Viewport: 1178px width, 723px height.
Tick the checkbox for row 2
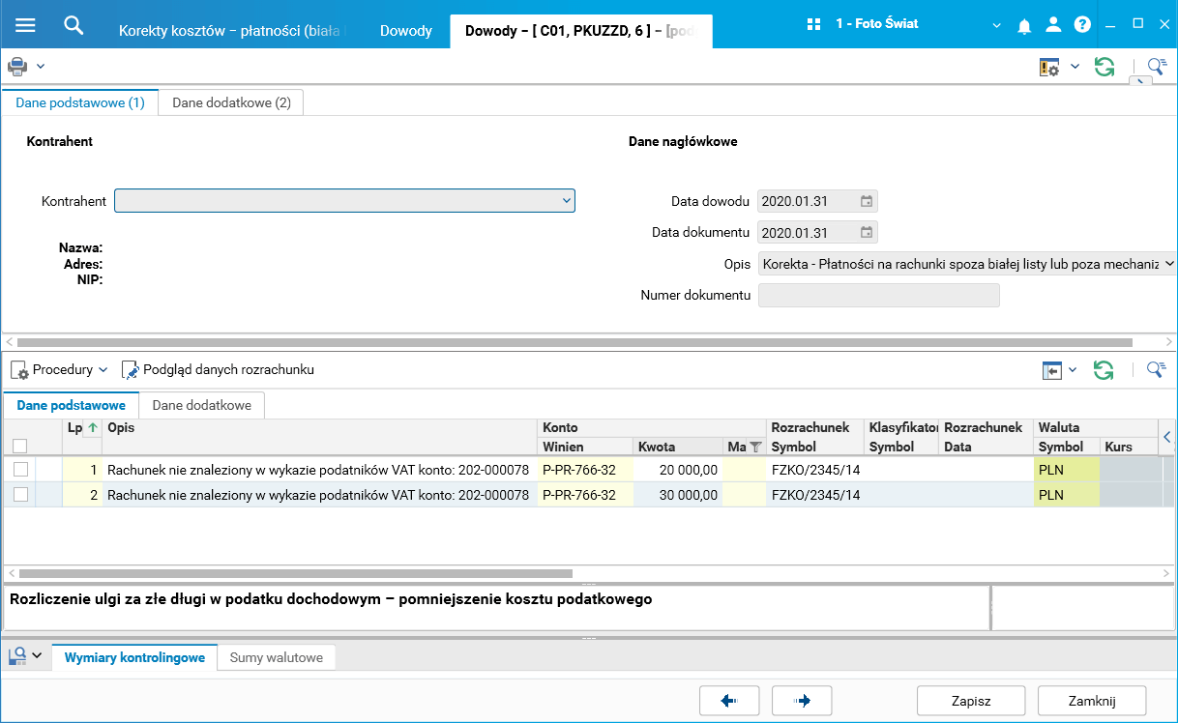point(19,495)
